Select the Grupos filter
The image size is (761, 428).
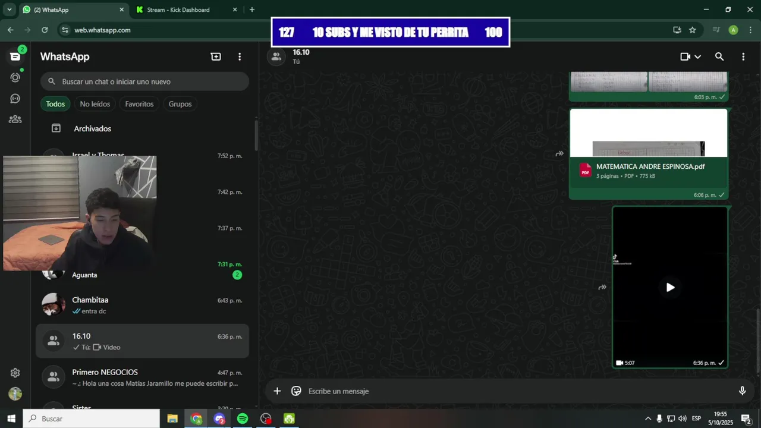click(x=180, y=104)
